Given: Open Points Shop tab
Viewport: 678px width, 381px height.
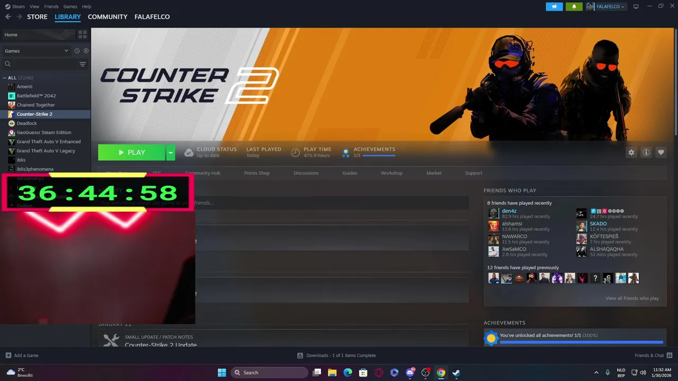Looking at the screenshot, I should 257,173.
